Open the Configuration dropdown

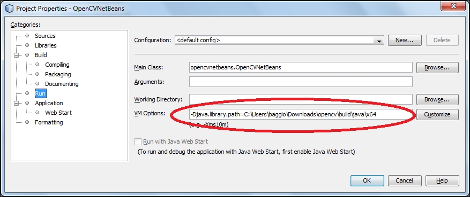[279, 40]
